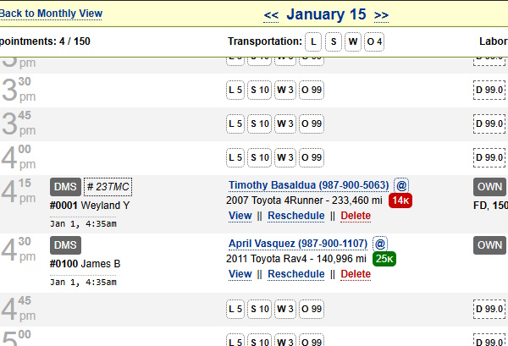
Task: Click Back to Monthly View link
Action: point(51,14)
